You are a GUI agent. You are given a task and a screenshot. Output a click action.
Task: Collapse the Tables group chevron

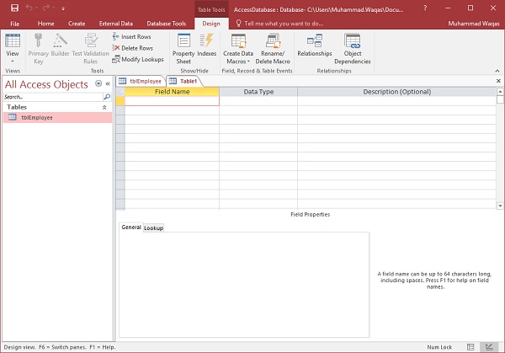[104, 108]
